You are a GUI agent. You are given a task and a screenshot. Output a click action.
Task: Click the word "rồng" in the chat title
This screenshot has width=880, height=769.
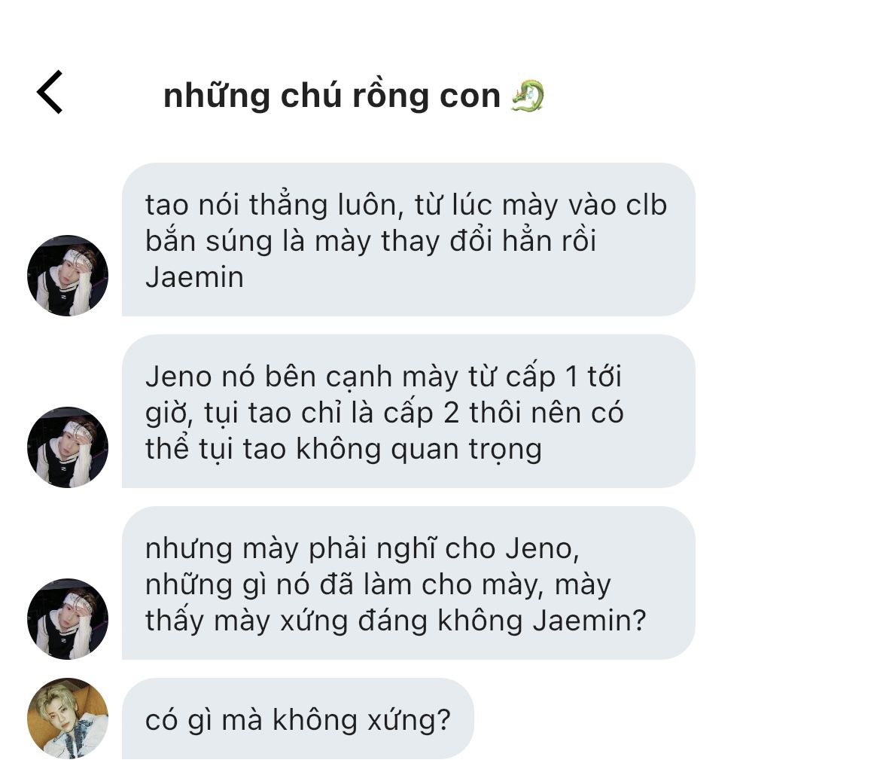(x=391, y=96)
